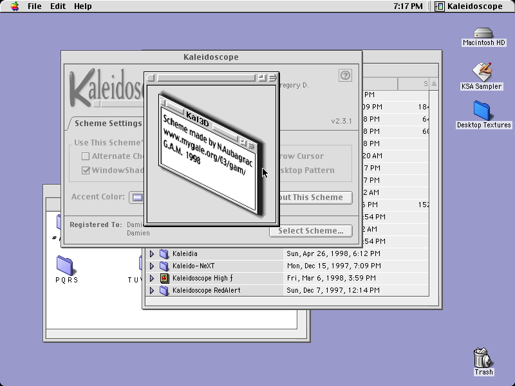
Task: Select the PQRS folder icon
Action: (66, 265)
